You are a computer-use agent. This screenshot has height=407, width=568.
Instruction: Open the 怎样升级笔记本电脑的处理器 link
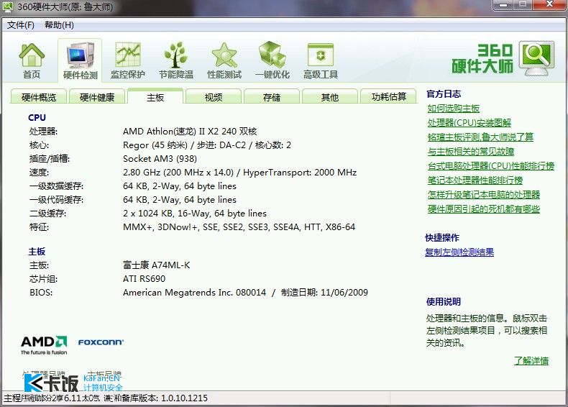coord(484,195)
